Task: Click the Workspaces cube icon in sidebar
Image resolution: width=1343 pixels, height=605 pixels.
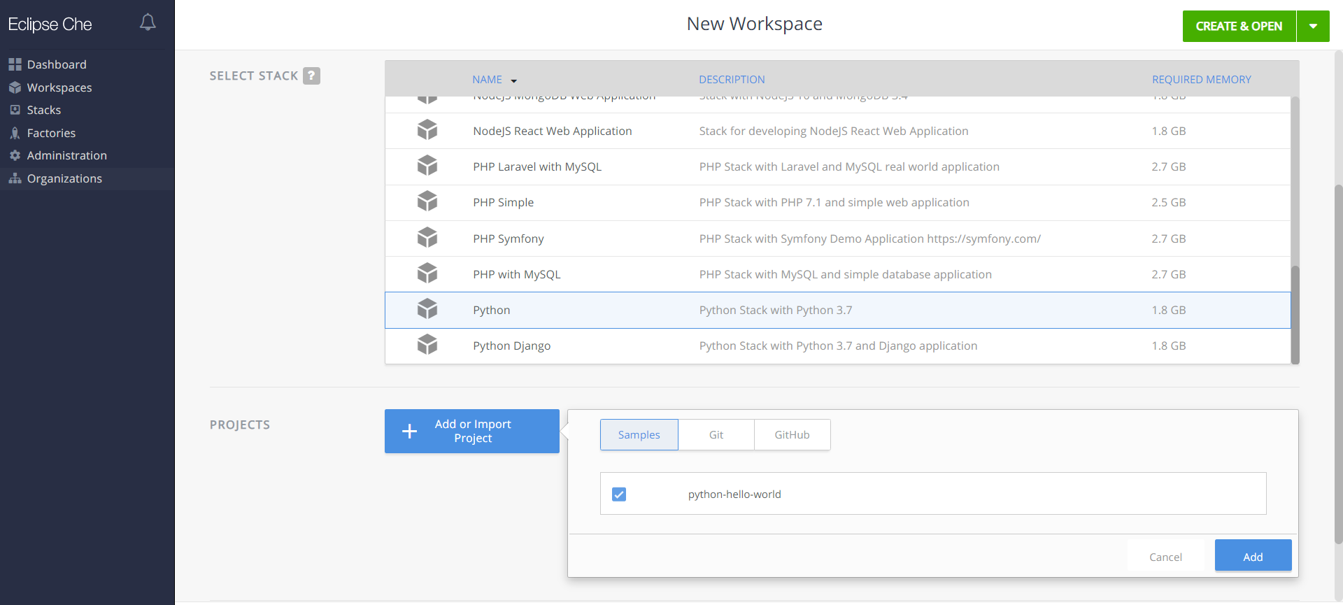Action: coord(15,87)
